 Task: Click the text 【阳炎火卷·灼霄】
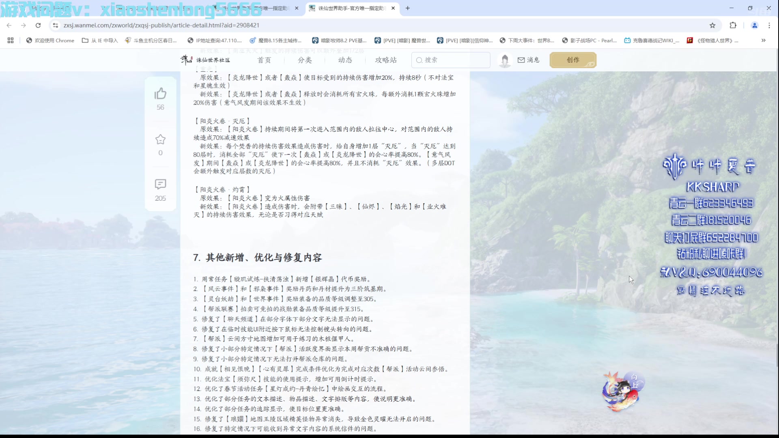click(222, 189)
